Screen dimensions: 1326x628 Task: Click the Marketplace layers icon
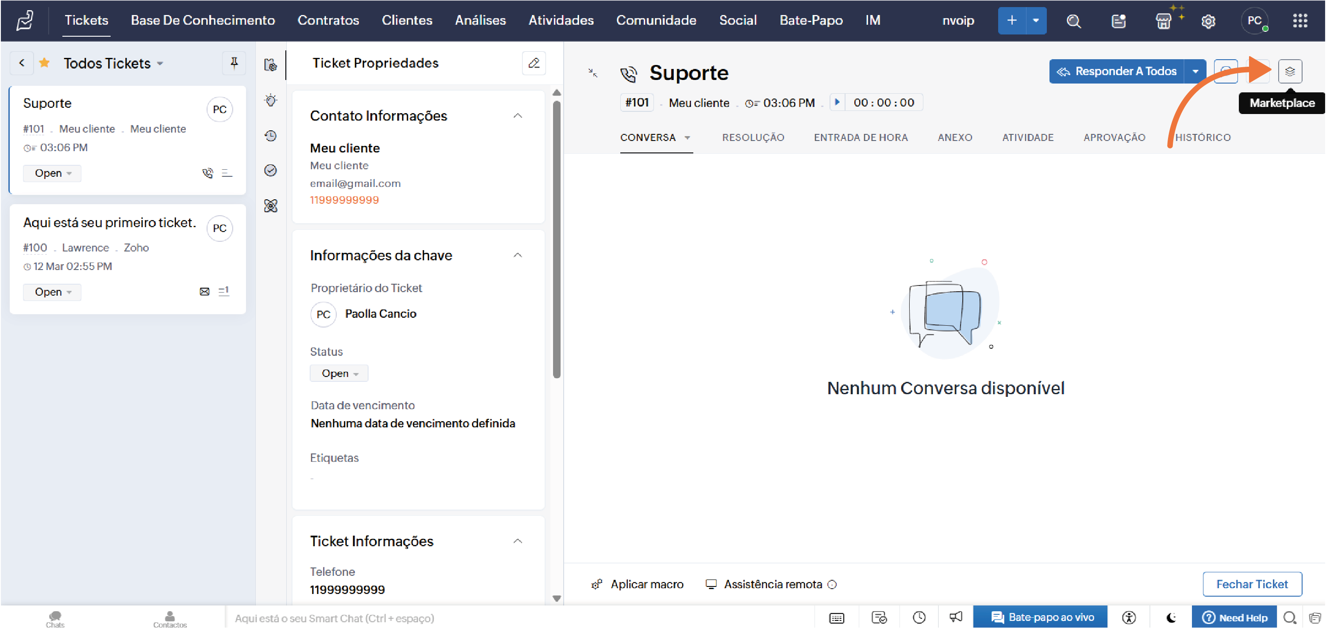click(1289, 72)
